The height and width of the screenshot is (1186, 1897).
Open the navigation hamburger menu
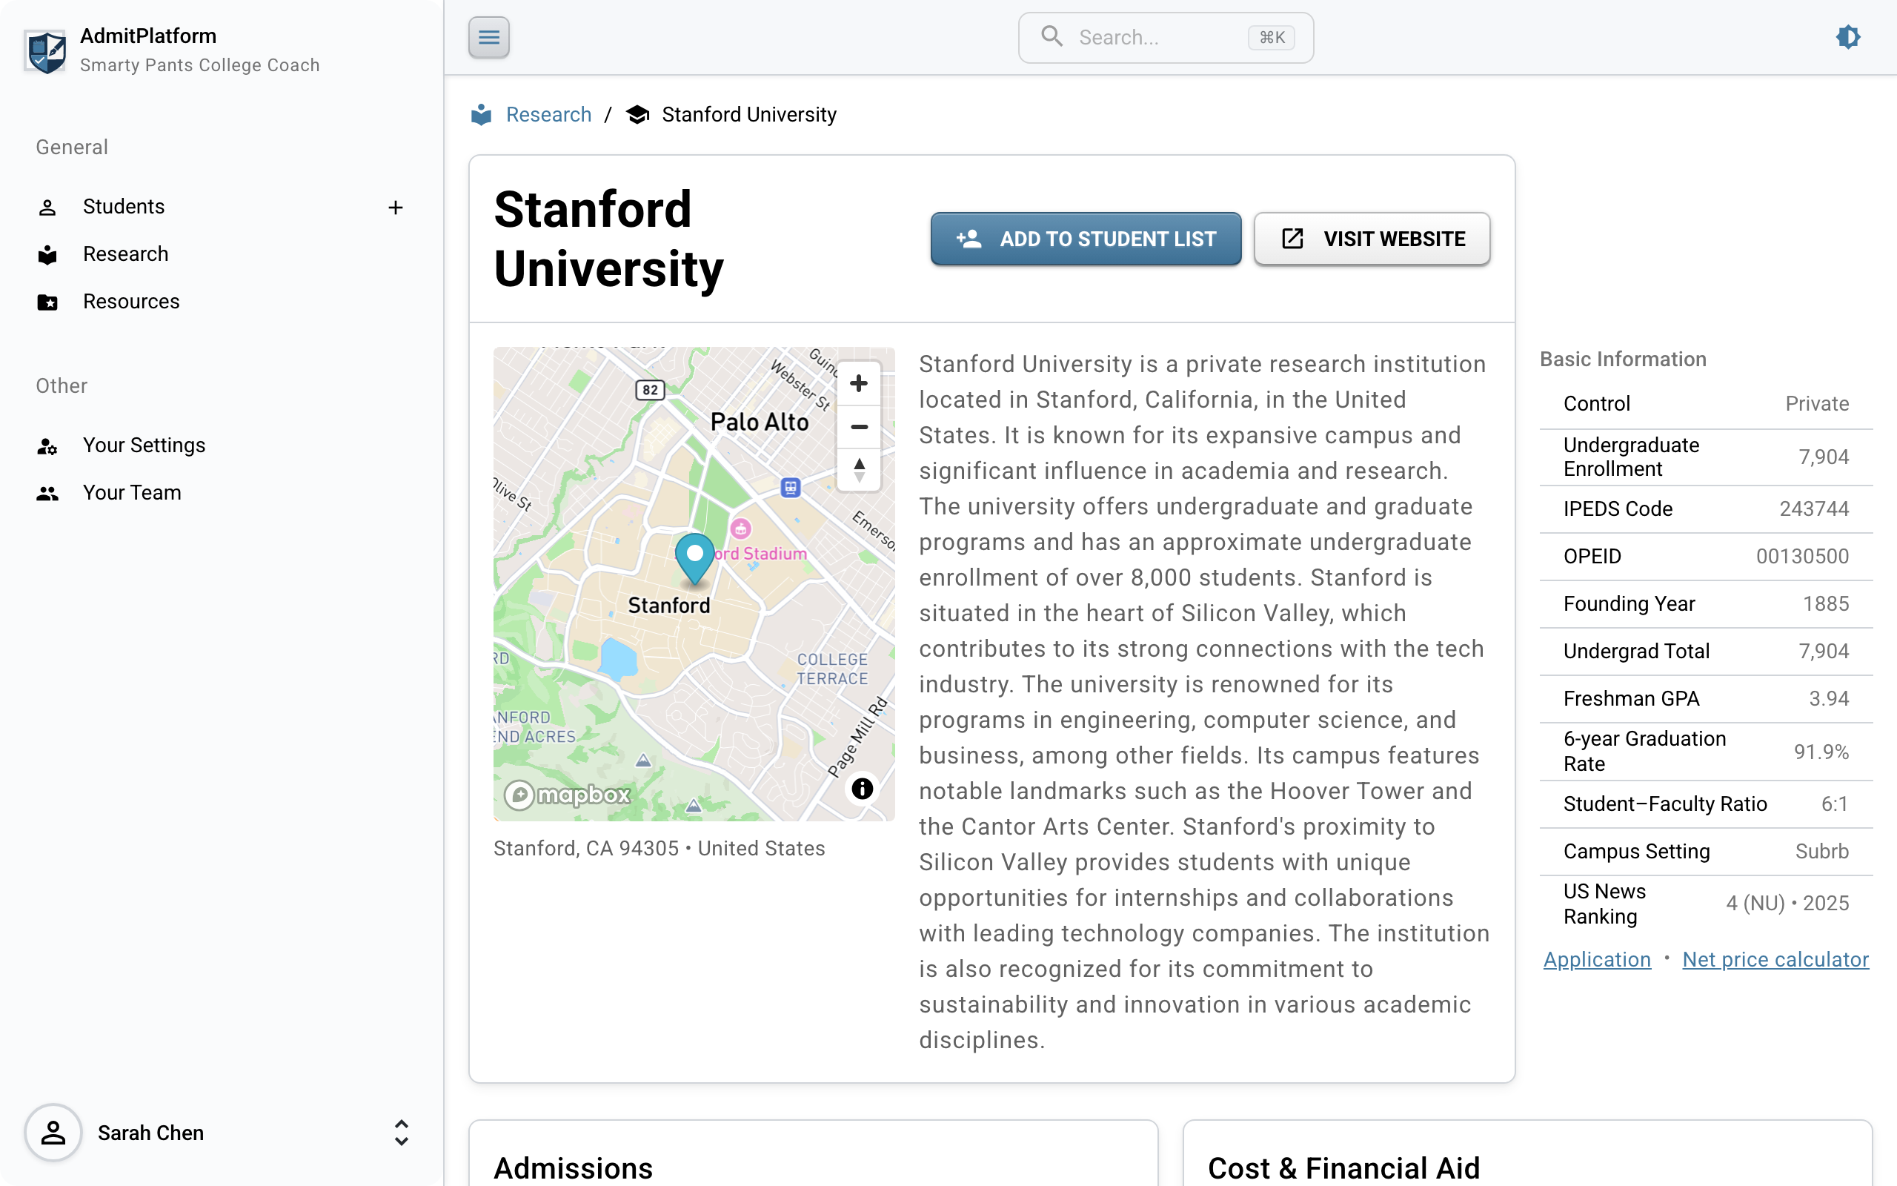(x=488, y=37)
